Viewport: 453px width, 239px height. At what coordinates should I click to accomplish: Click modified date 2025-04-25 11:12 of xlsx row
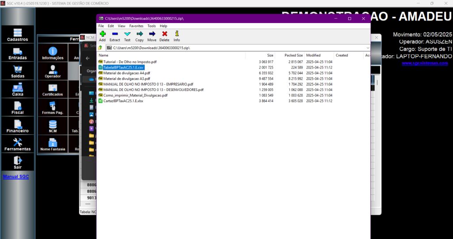pyautogui.click(x=319, y=101)
